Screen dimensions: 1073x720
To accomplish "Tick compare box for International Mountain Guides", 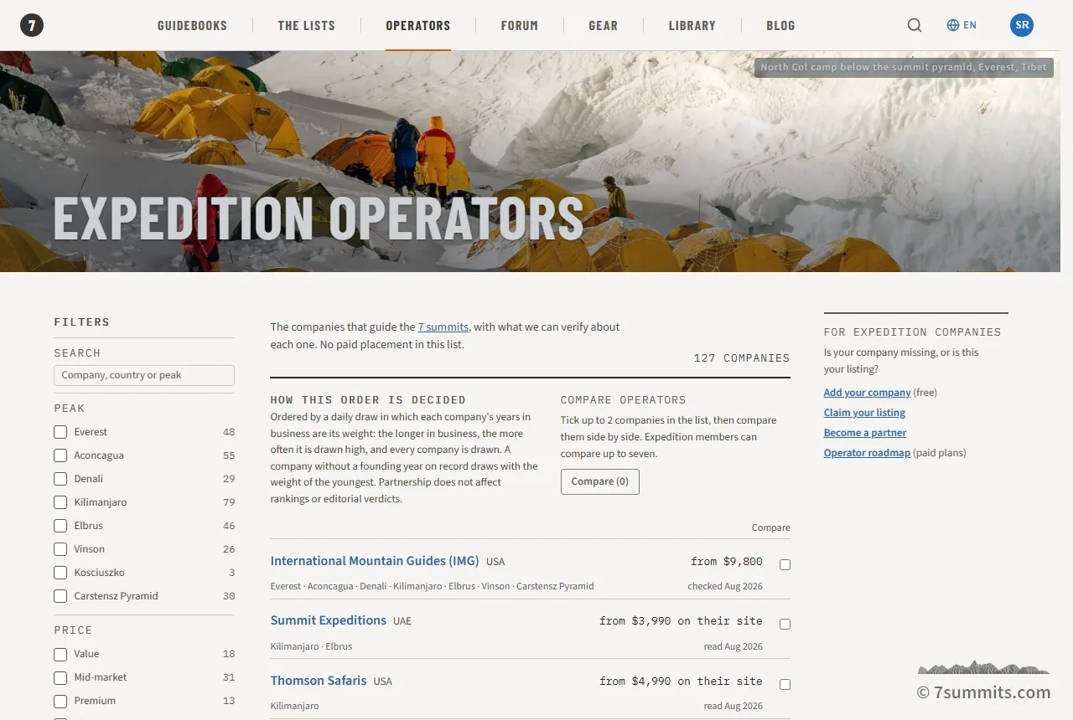I will (x=785, y=565).
